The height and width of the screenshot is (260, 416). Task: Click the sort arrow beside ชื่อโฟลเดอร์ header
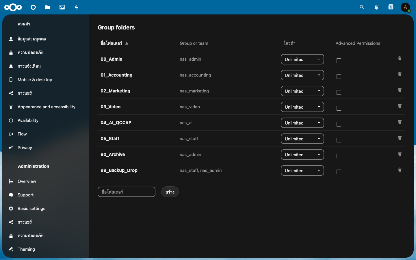(x=127, y=43)
